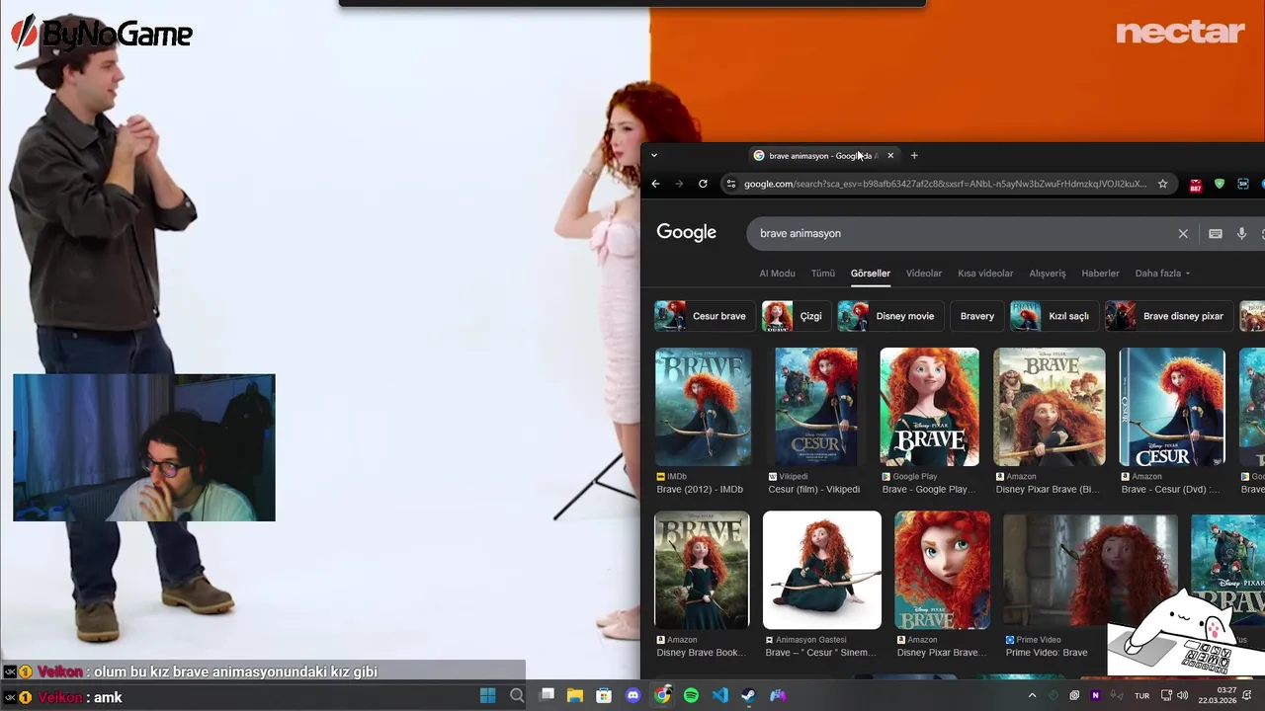Open Microsoft Store from the taskbar
Viewport: 1265px width, 711px height.
(x=604, y=696)
